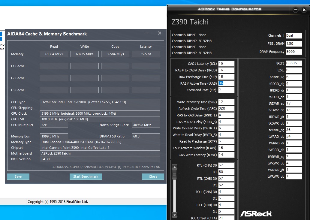Click the Command Rate (CR) field

[226, 90]
